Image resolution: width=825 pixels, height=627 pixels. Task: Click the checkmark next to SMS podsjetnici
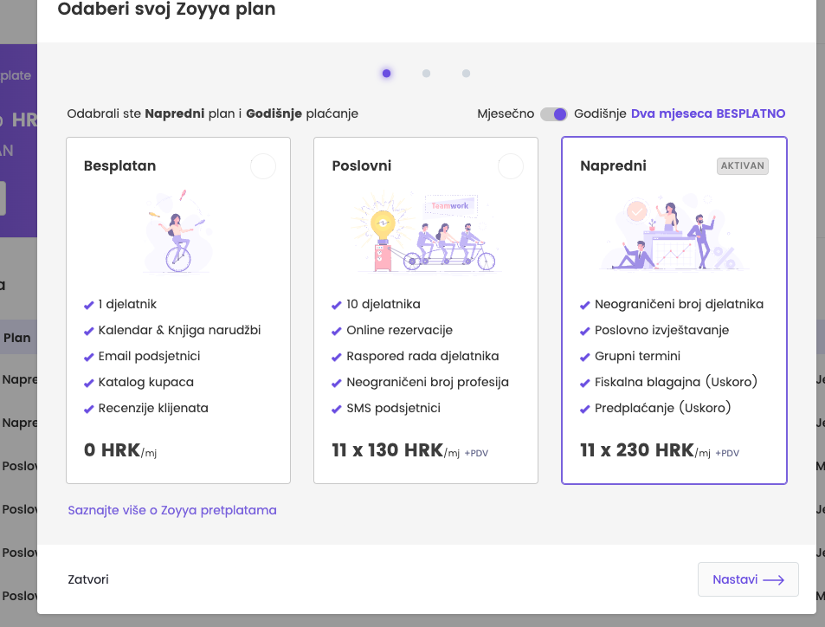(337, 409)
